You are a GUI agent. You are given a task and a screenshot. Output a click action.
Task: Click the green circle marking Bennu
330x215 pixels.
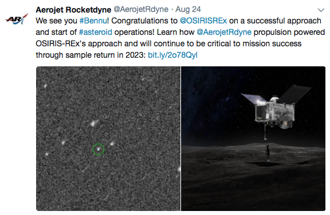point(99,149)
